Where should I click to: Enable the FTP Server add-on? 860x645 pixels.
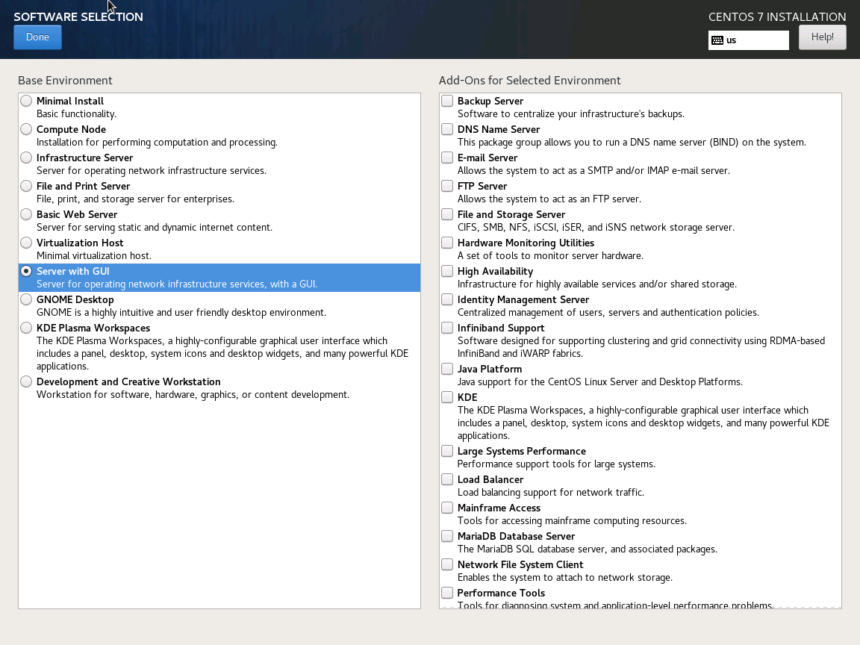point(447,186)
